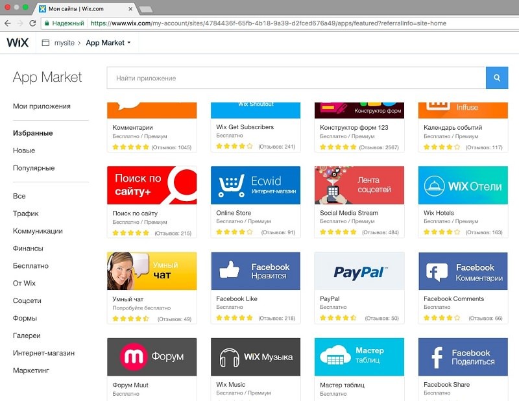Go to Мои приложения in sidebar
This screenshot has height=401, width=519.
pyautogui.click(x=42, y=106)
